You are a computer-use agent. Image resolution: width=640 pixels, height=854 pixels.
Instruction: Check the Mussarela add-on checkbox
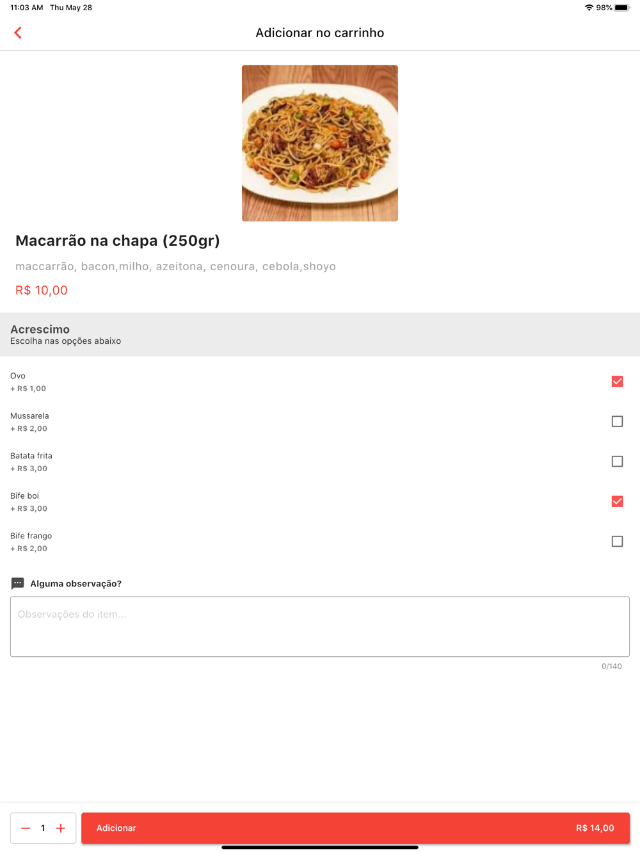click(617, 421)
